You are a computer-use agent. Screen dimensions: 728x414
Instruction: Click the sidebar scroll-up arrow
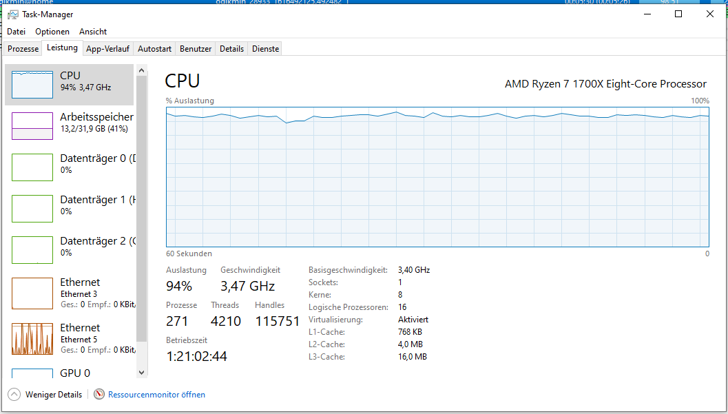click(x=142, y=70)
